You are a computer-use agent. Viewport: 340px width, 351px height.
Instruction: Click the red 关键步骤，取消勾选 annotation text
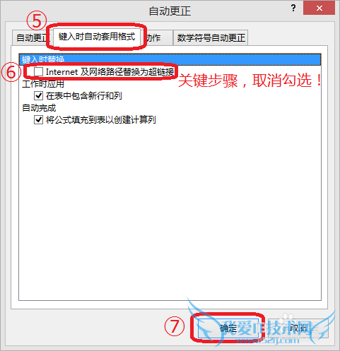250,81
